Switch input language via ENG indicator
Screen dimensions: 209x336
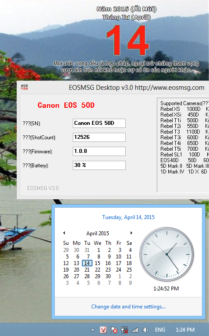[x=160, y=330]
